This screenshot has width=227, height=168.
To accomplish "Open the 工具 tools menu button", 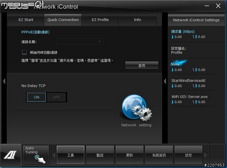I will click(x=71, y=155).
